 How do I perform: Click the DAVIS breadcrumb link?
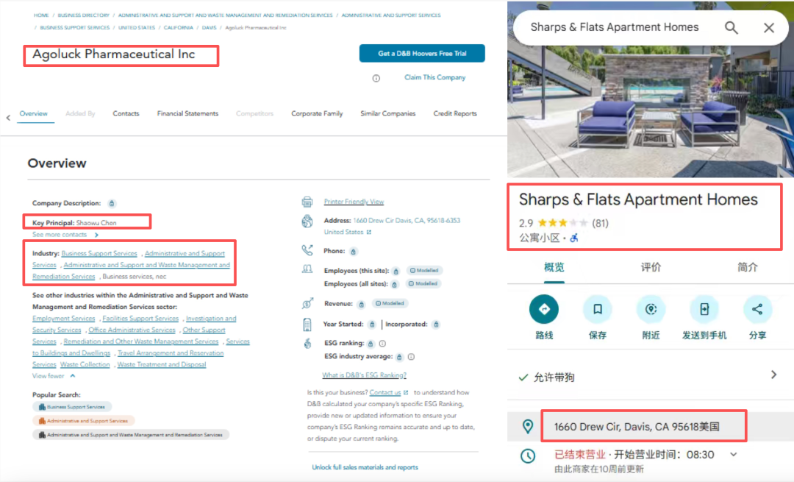tap(209, 28)
